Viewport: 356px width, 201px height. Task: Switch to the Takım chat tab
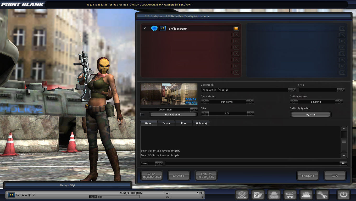pos(166,123)
